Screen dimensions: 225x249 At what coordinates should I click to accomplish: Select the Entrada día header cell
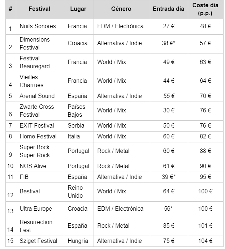[169, 9]
